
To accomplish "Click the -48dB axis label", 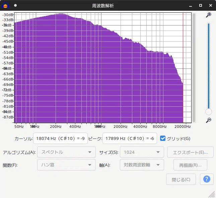I will pyautogui.click(x=7, y=47).
